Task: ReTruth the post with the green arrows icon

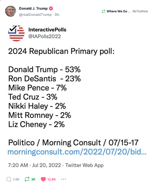Action: [27, 179]
